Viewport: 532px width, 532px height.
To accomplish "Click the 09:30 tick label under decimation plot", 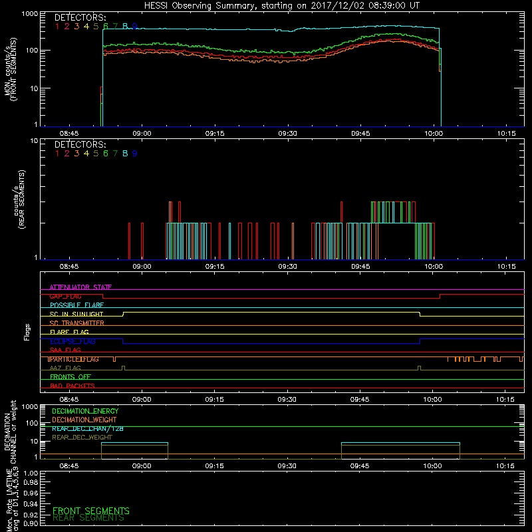I will tap(287, 466).
